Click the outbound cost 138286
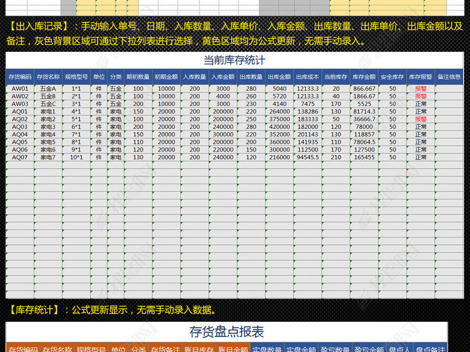This screenshot has height=352, width=470. click(307, 112)
